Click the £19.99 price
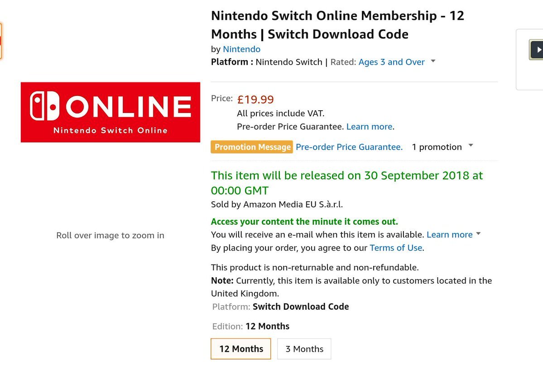The width and height of the screenshot is (543, 369). pyautogui.click(x=255, y=99)
